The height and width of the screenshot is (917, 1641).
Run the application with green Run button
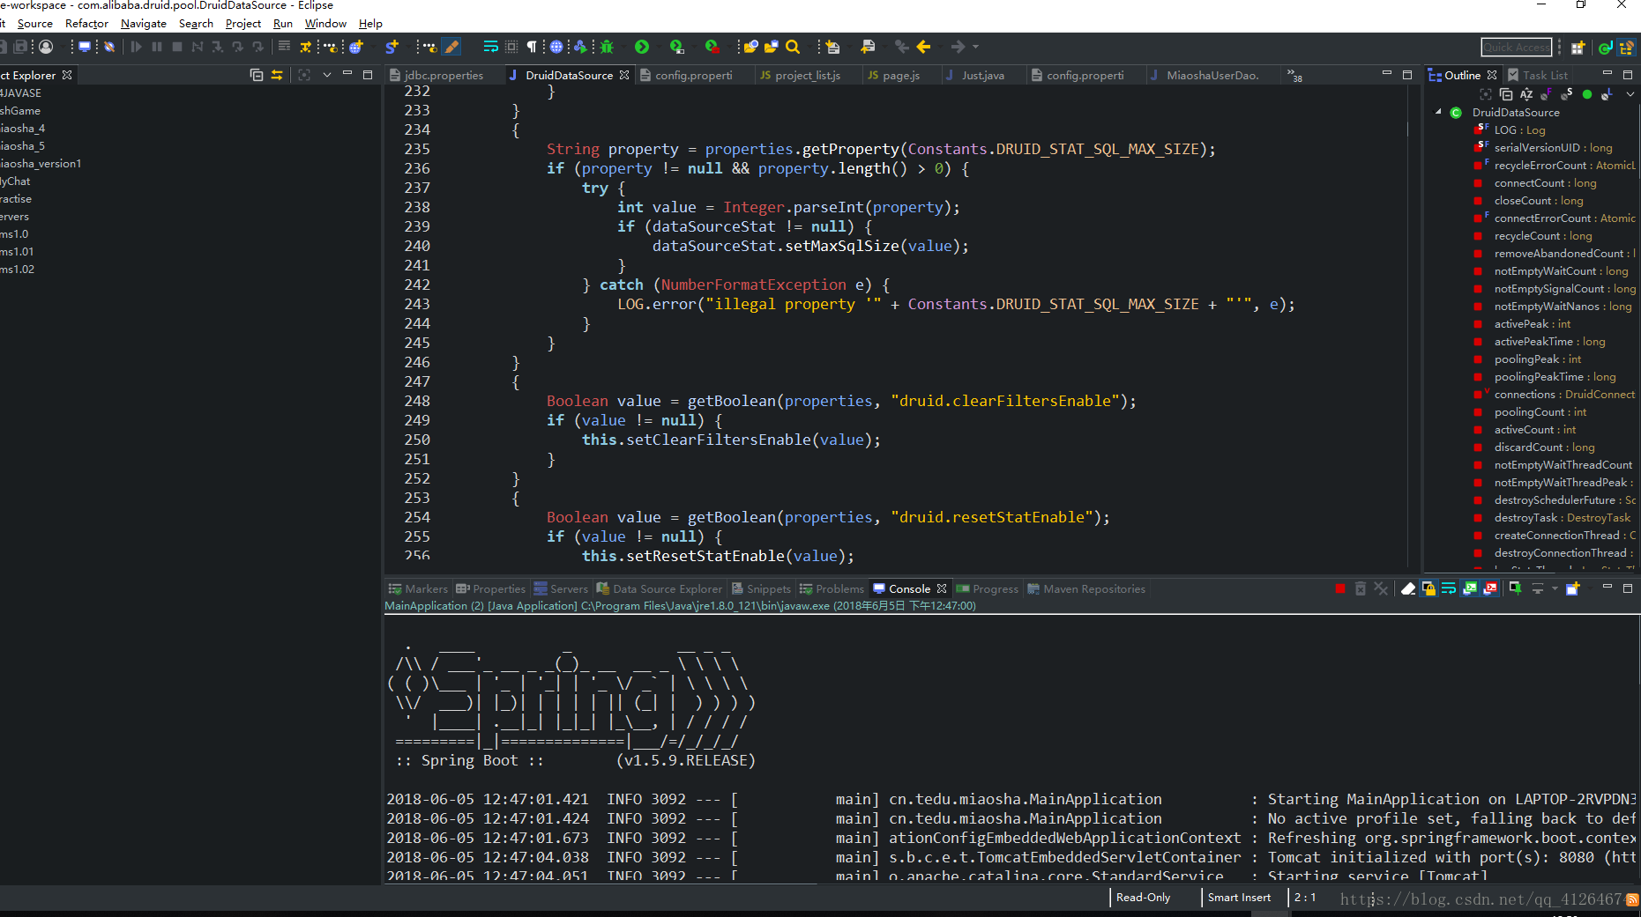(x=642, y=47)
